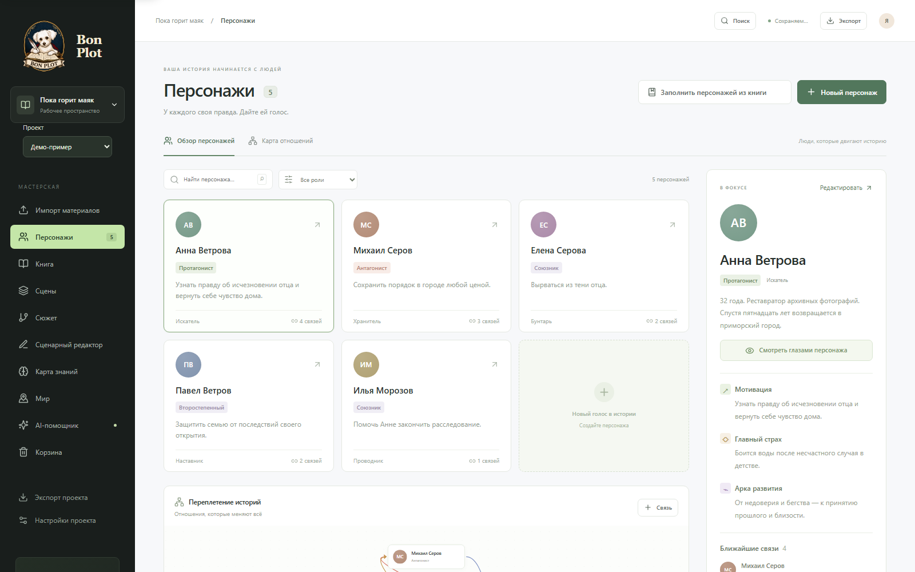The height and width of the screenshot is (572, 915).
Task: Click the Сценарный редактор pen icon
Action: pyautogui.click(x=23, y=344)
